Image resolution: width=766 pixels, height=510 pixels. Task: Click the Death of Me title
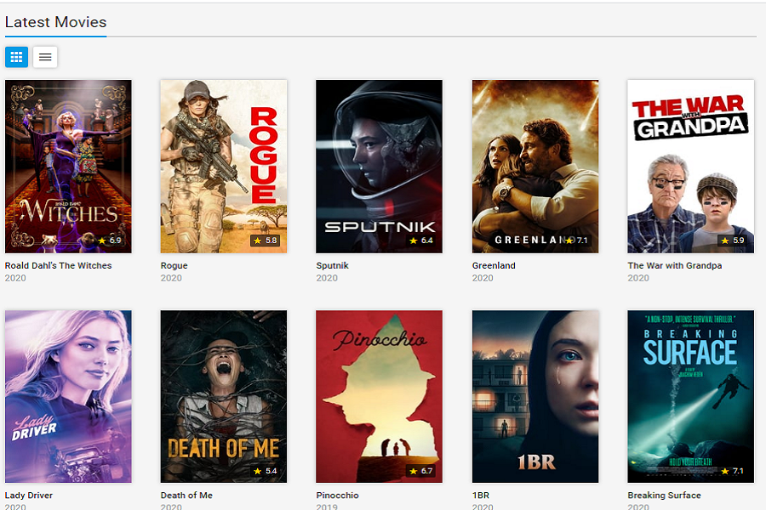point(186,495)
